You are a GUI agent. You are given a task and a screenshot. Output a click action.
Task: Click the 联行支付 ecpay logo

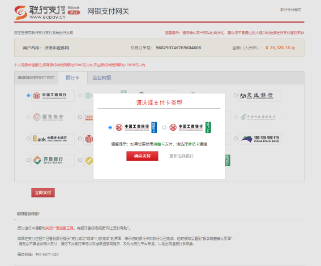pyautogui.click(x=40, y=12)
